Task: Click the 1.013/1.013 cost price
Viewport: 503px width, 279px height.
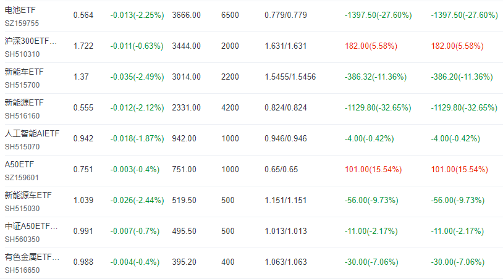Action: (285, 231)
